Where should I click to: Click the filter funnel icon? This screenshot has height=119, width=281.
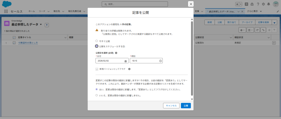point(274,30)
